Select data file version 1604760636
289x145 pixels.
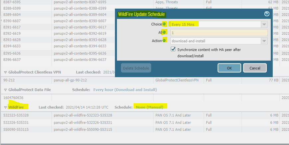pyautogui.click(x=13, y=98)
